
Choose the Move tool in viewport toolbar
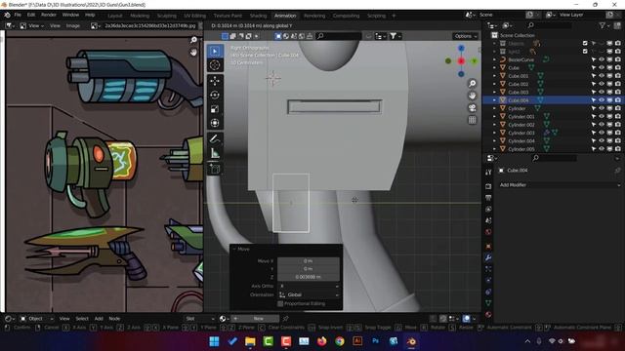click(215, 81)
